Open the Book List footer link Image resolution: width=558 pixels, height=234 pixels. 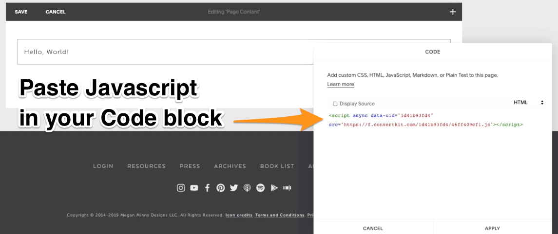pos(277,166)
